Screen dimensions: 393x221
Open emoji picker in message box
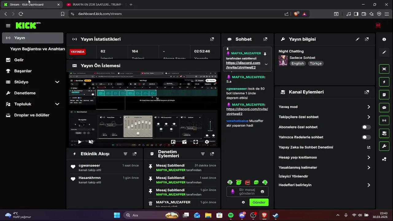pyautogui.click(x=262, y=192)
